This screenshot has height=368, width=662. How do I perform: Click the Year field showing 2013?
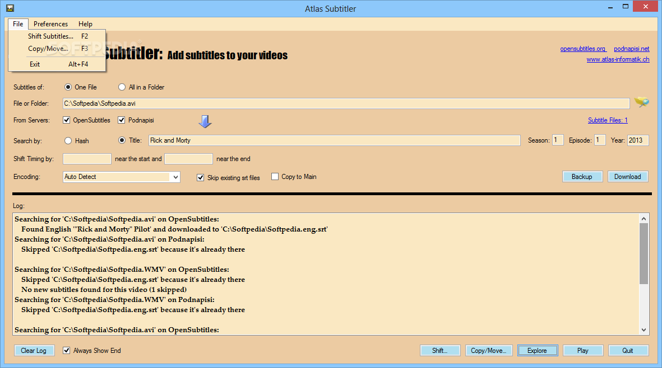(638, 140)
